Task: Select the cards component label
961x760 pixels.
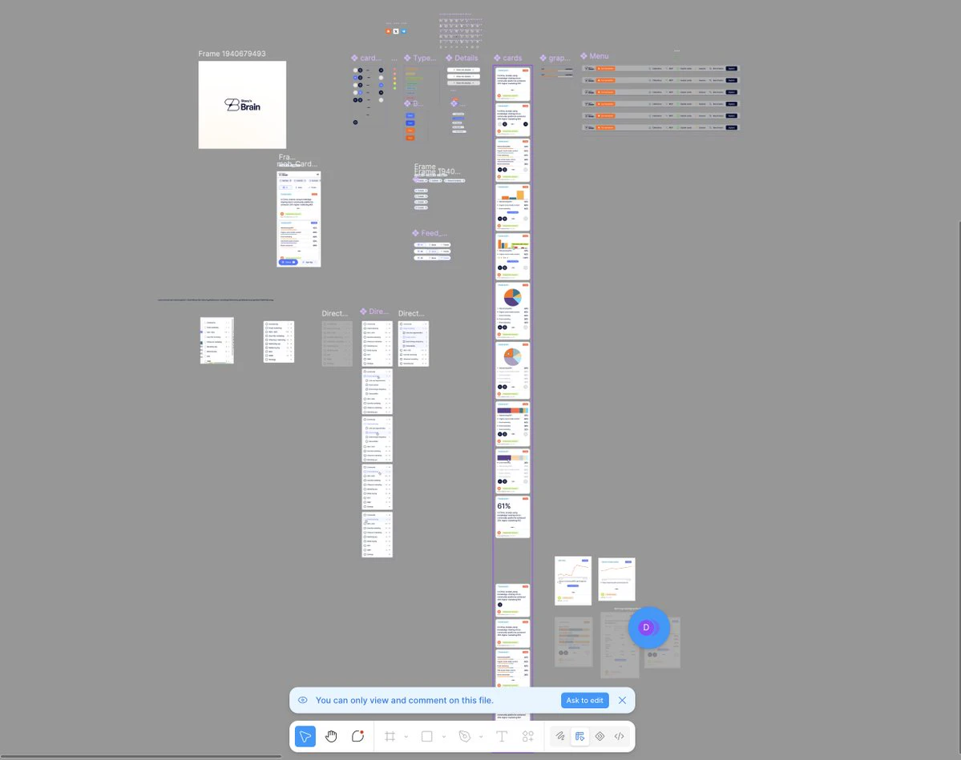Action: click(x=508, y=58)
